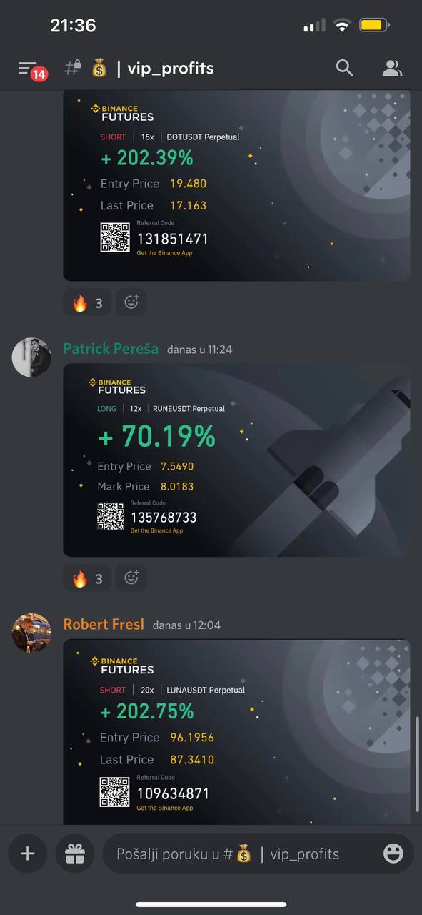The height and width of the screenshot is (915, 422).
Task: Tap the plus attachment button
Action: (28, 854)
